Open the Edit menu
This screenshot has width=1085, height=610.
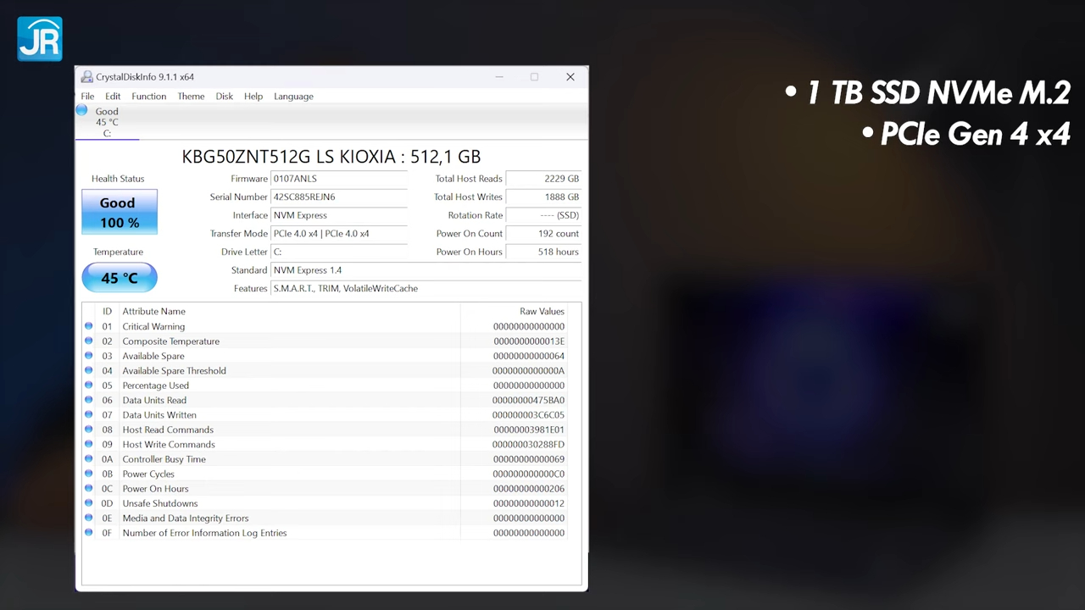click(x=113, y=97)
